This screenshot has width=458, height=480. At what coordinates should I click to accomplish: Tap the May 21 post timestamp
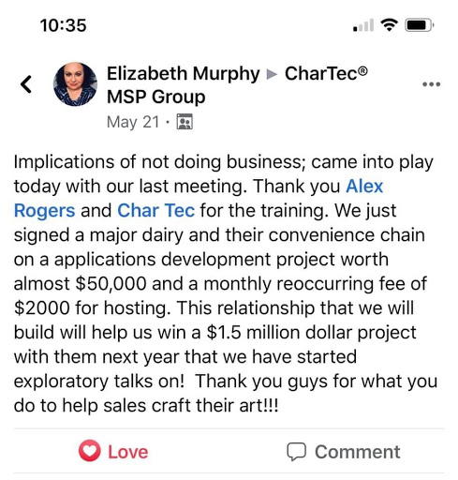coord(133,122)
